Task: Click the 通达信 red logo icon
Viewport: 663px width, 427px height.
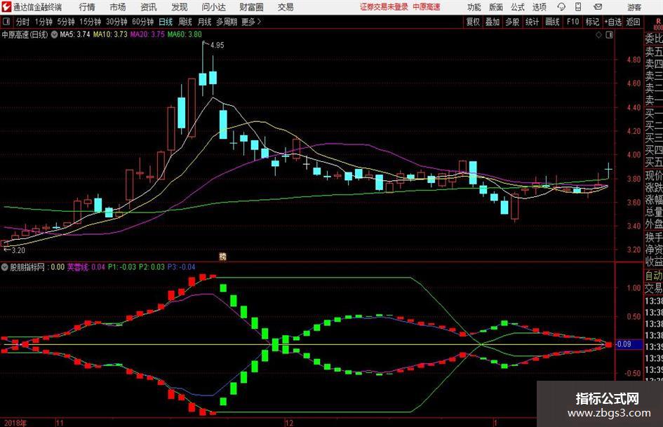Action: click(x=6, y=7)
